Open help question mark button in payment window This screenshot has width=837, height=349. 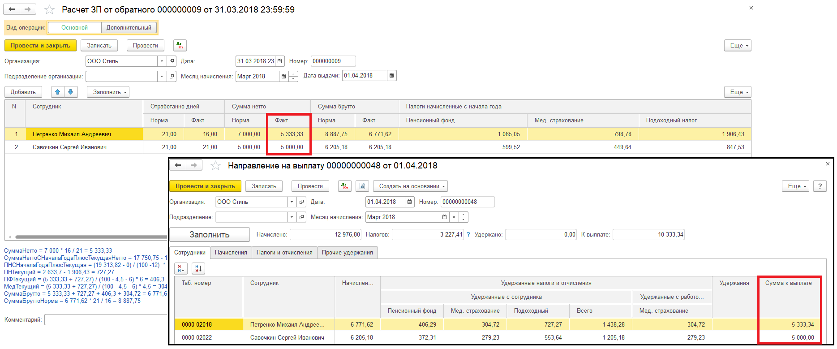(820, 186)
